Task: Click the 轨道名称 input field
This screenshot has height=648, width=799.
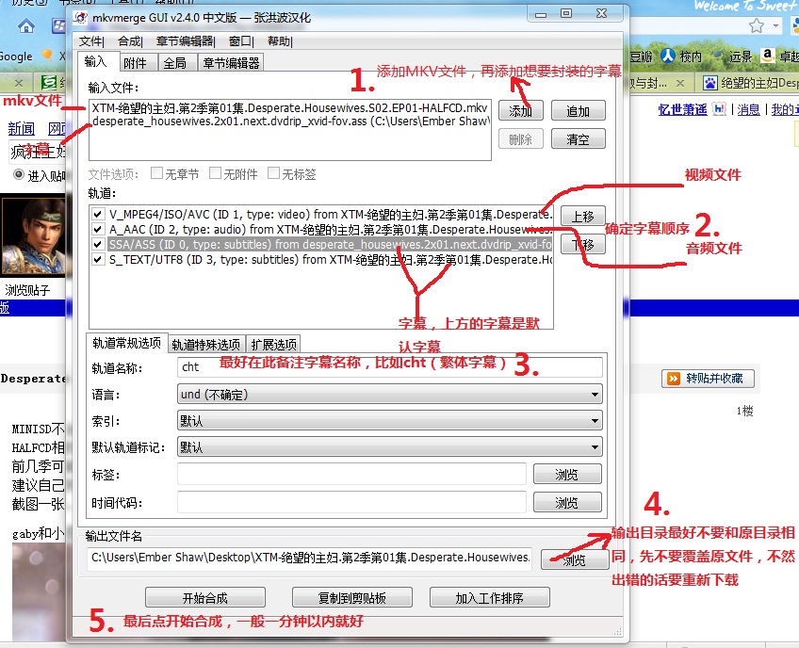Action: 390,366
